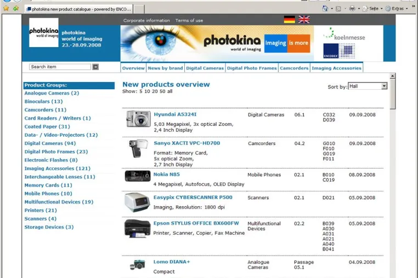
Task: Open Imaging Accessories (121) group
Action: 57,169
